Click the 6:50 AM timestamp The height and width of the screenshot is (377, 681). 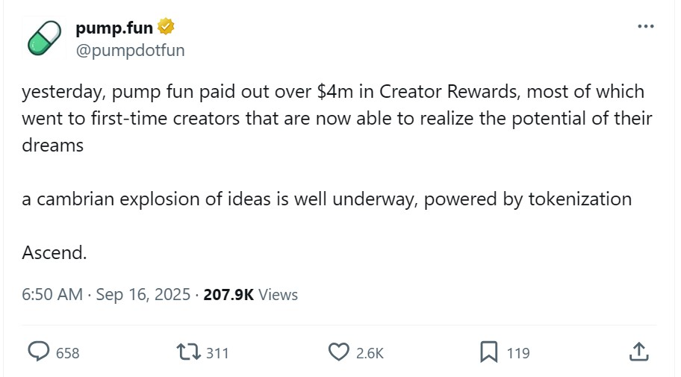click(x=52, y=295)
